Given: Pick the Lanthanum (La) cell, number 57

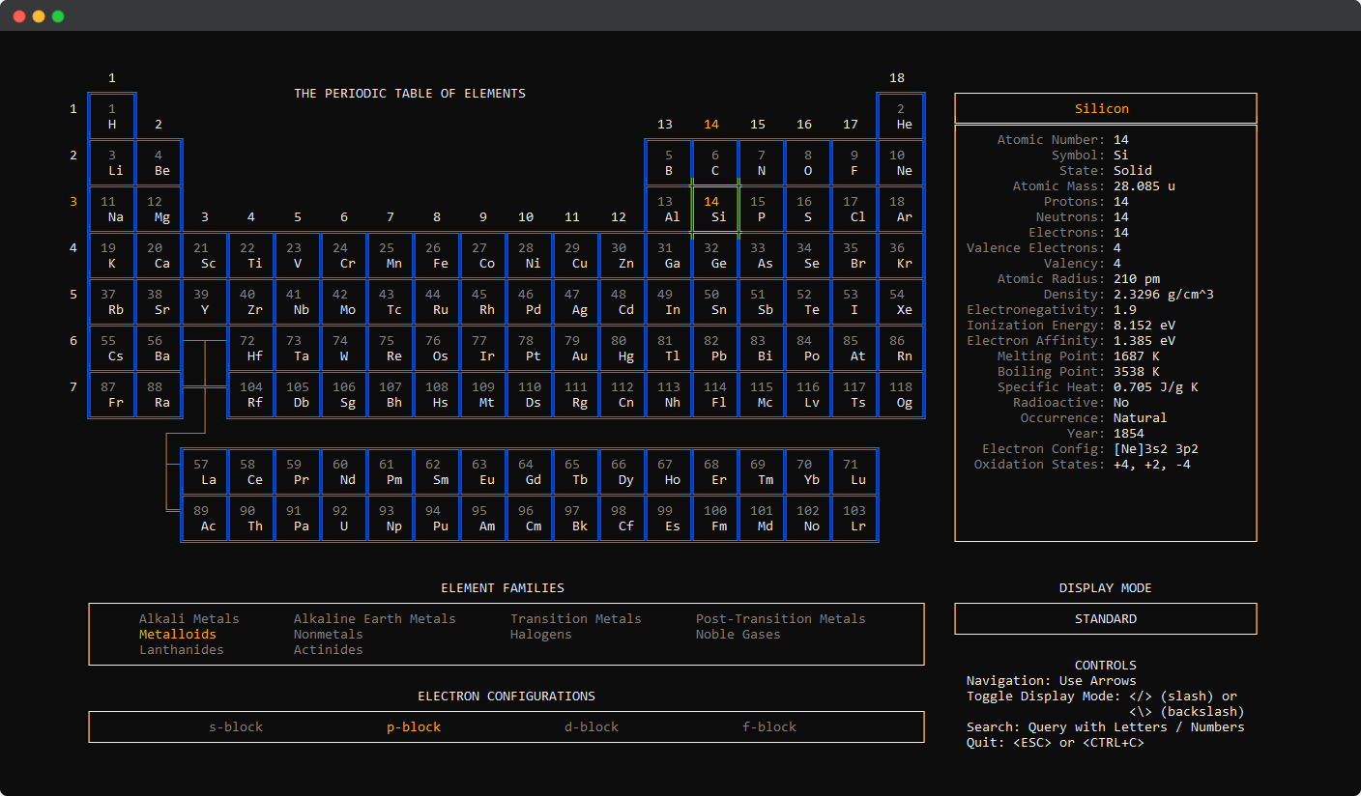Looking at the screenshot, I should click(x=205, y=471).
